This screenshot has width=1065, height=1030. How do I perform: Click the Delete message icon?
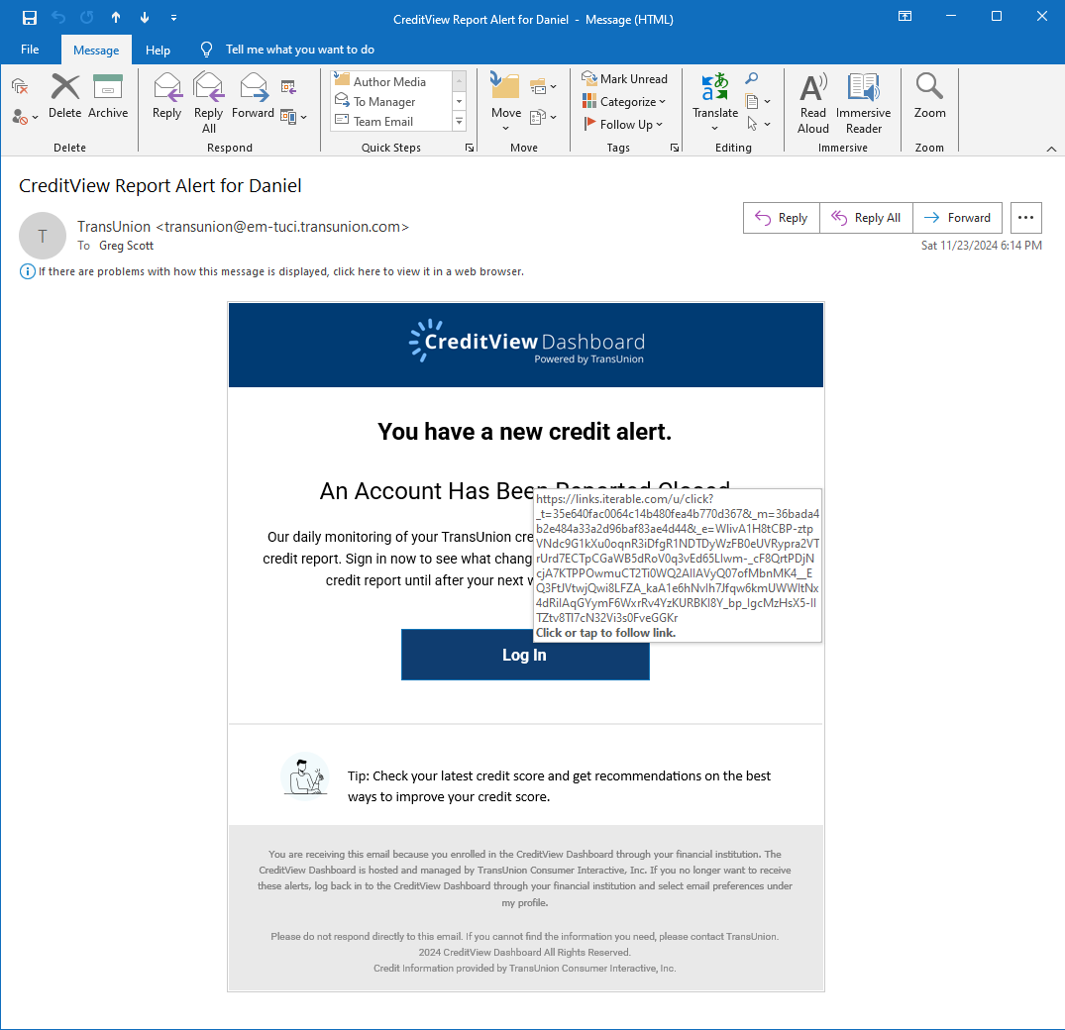64,97
